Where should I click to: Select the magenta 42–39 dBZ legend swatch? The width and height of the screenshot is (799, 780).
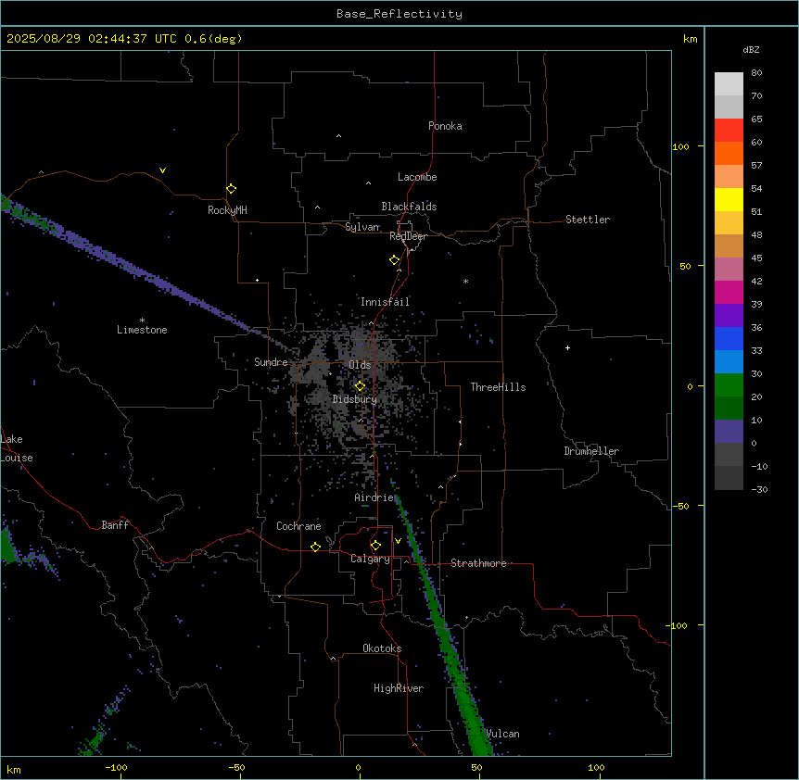729,292
